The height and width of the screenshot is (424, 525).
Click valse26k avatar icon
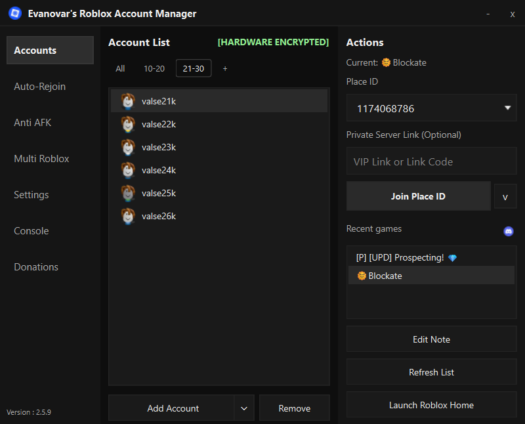[127, 217]
